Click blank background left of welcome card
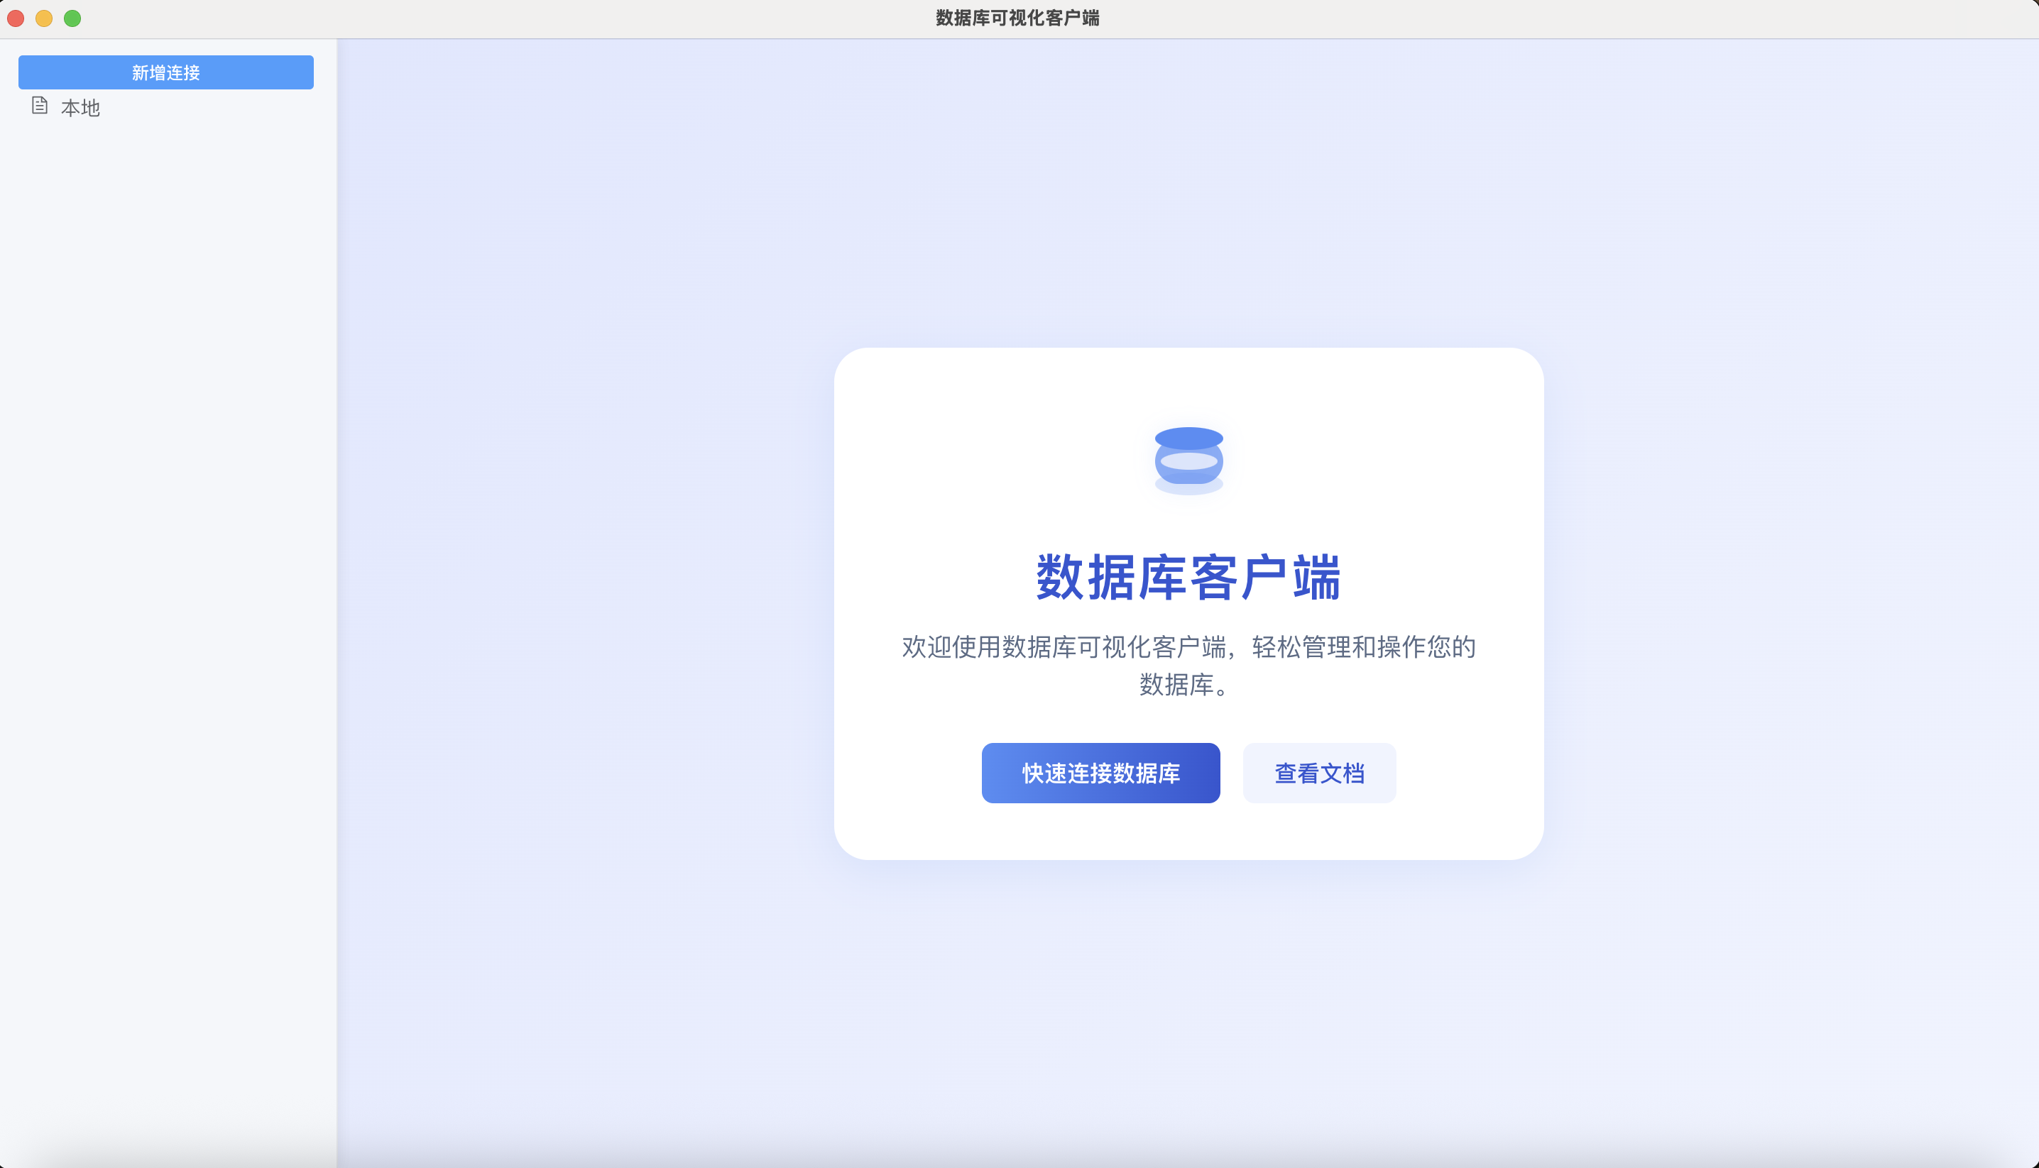The width and height of the screenshot is (2039, 1168). click(586, 602)
